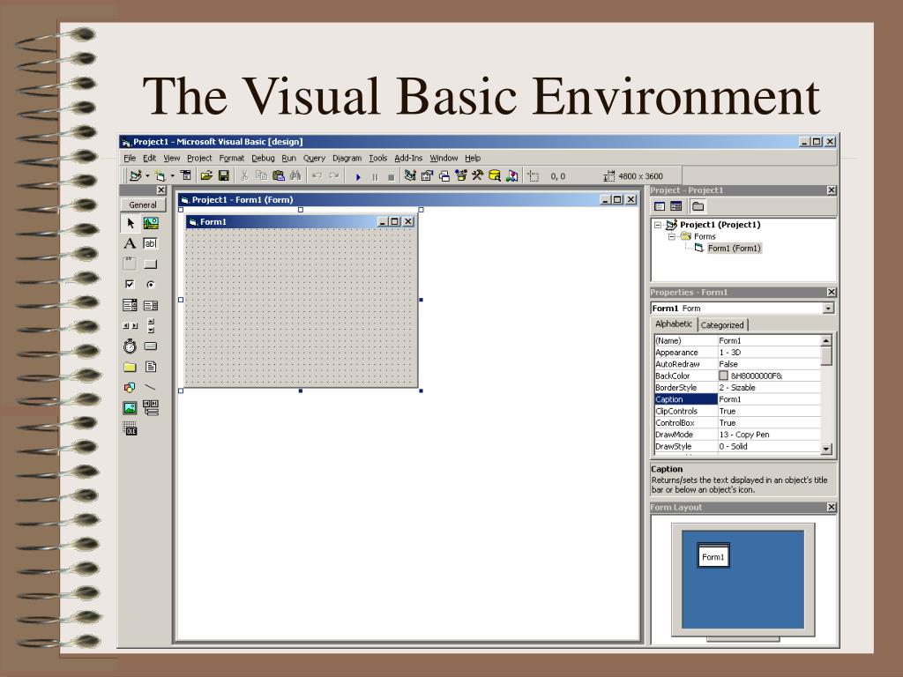The width and height of the screenshot is (903, 677).
Task: Start the program with Run arrow
Action: [358, 176]
